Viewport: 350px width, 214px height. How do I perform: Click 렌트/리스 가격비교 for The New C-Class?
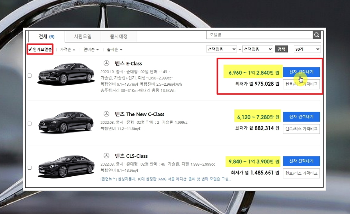point(301,129)
